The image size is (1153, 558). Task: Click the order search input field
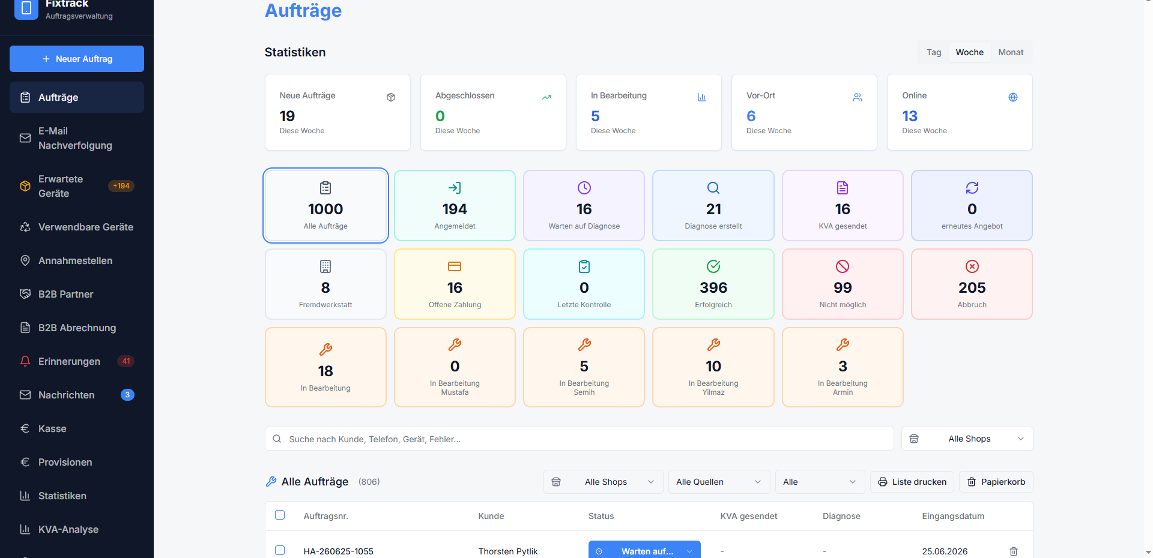tap(579, 439)
